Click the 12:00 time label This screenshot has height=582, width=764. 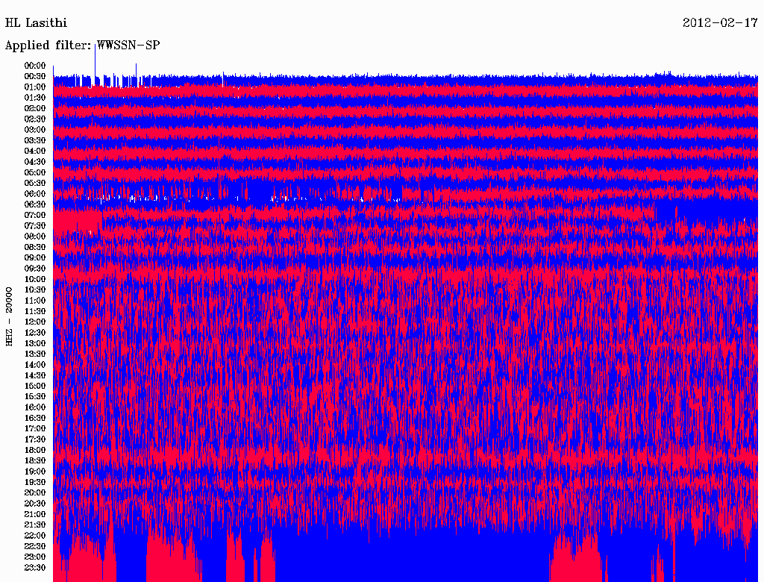(x=35, y=322)
